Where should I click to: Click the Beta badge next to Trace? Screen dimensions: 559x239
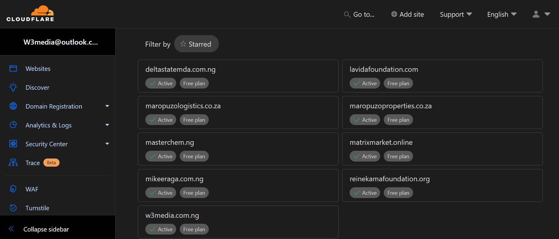[51, 163]
